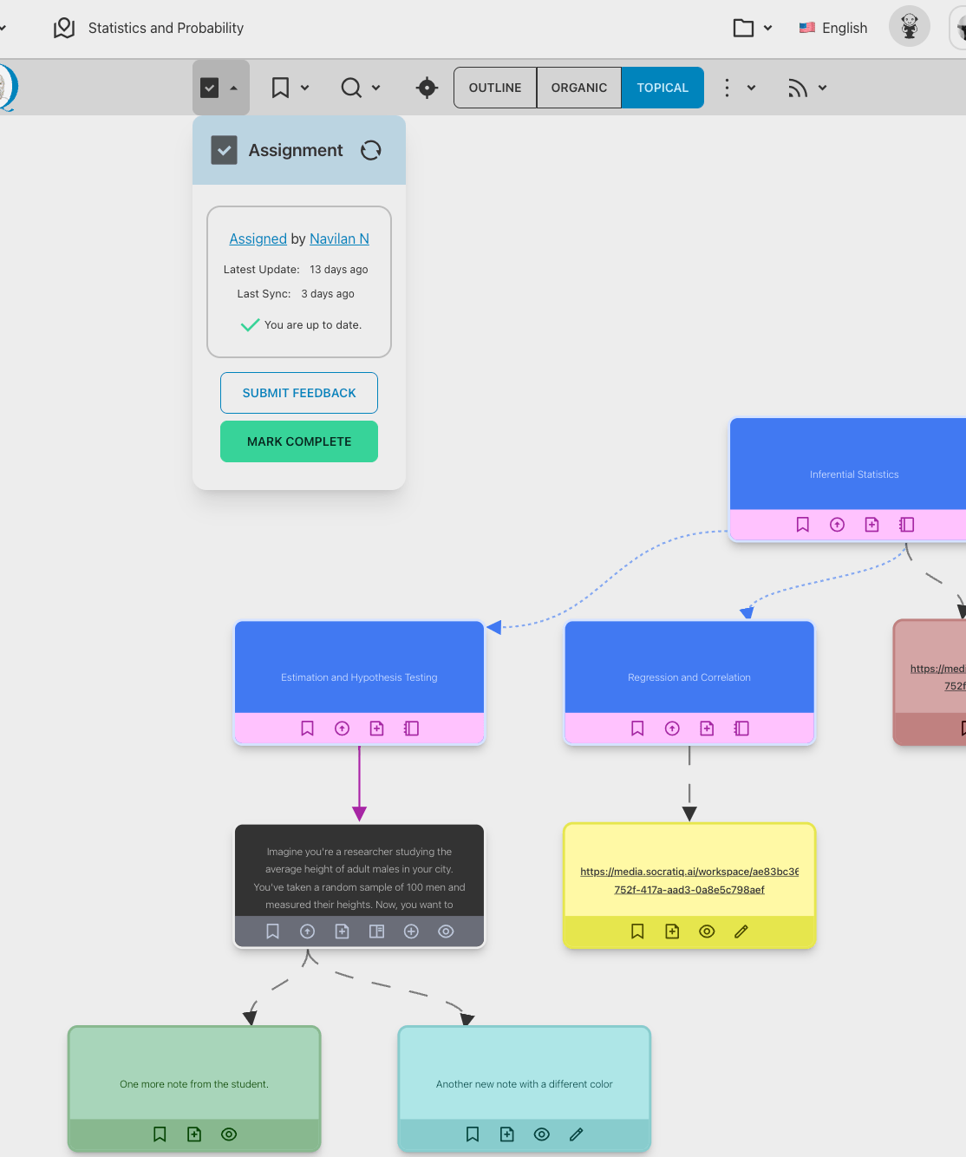Image resolution: width=966 pixels, height=1157 pixels.
Task: Click add-note icon on Regression and Correlation node
Action: click(707, 729)
